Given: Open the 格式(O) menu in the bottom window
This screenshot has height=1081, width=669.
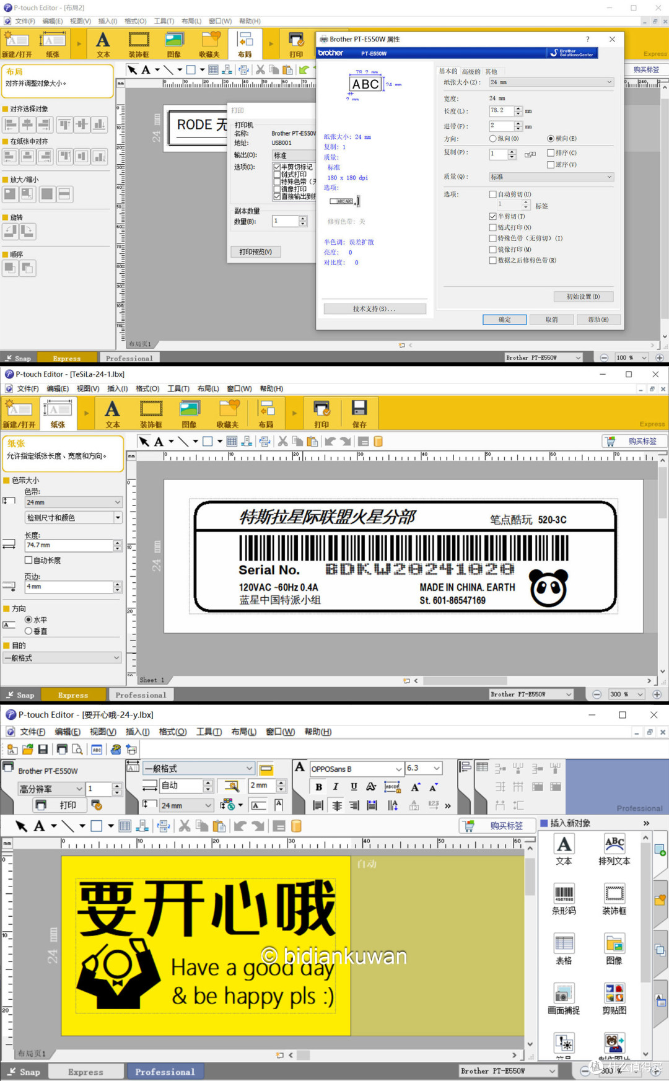Looking at the screenshot, I should pyautogui.click(x=172, y=732).
